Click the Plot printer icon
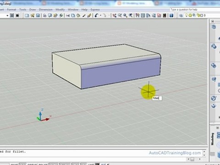The image size is (220, 165). 44,16
